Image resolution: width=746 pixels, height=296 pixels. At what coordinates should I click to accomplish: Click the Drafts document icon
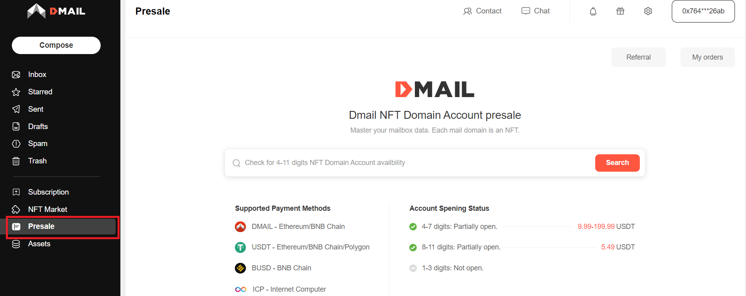pos(16,126)
